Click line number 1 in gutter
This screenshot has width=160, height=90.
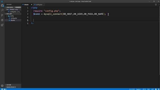point(28,8)
